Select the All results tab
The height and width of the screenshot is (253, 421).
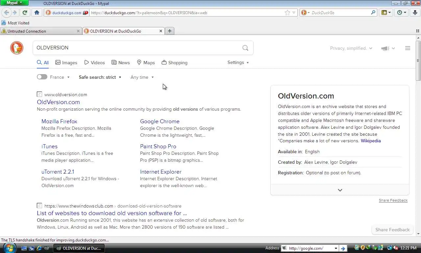coord(43,63)
